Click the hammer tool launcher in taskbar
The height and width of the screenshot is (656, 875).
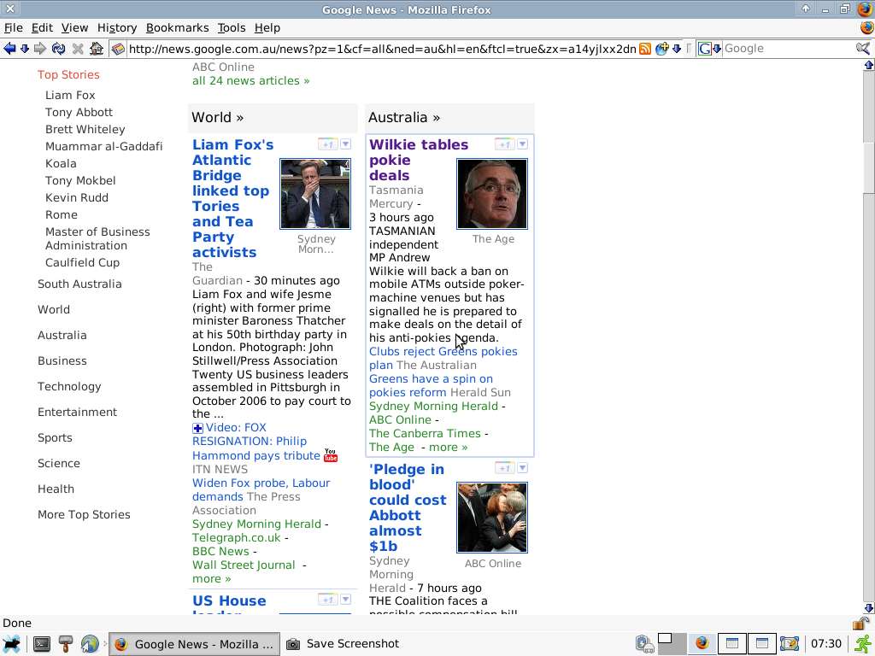pos(65,644)
